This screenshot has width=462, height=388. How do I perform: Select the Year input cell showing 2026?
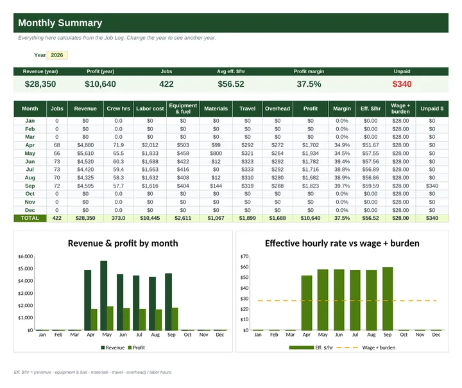pyautogui.click(x=57, y=55)
